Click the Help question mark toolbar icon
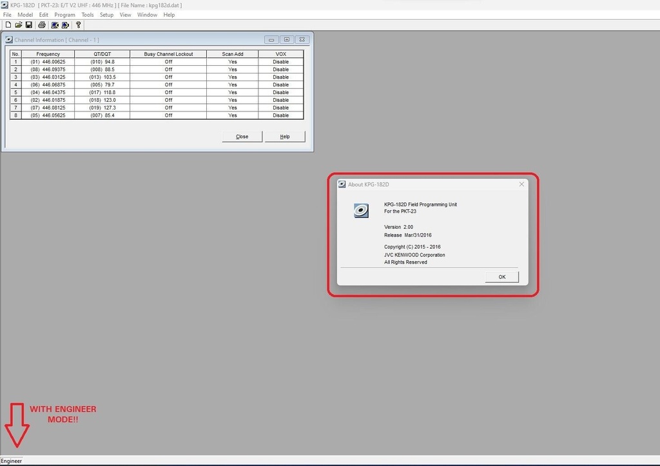660x466 pixels. [79, 25]
